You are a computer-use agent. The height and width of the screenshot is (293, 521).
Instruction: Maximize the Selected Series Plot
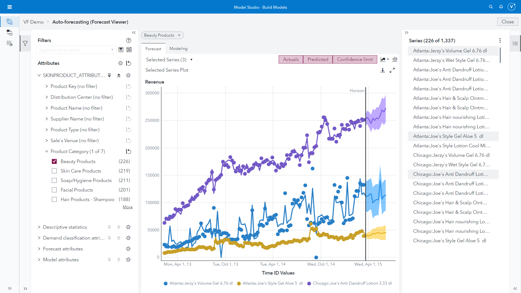(393, 70)
